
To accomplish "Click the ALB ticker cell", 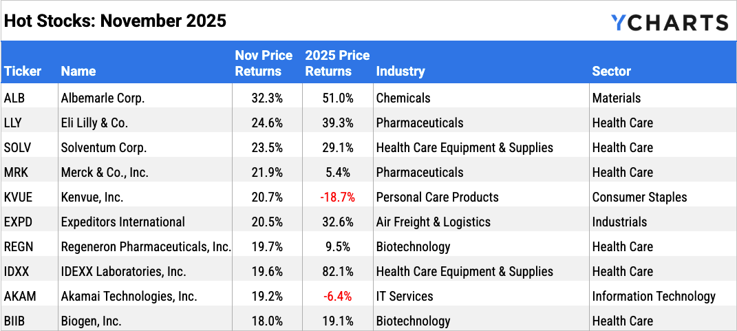I will [x=15, y=98].
